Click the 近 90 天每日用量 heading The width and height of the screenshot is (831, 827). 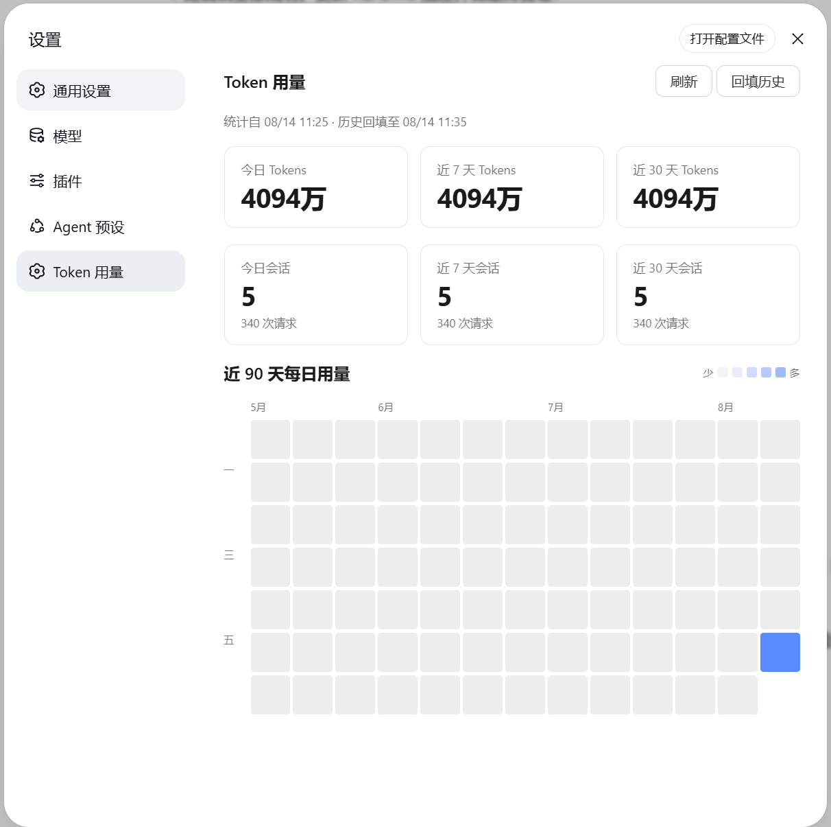(x=287, y=374)
